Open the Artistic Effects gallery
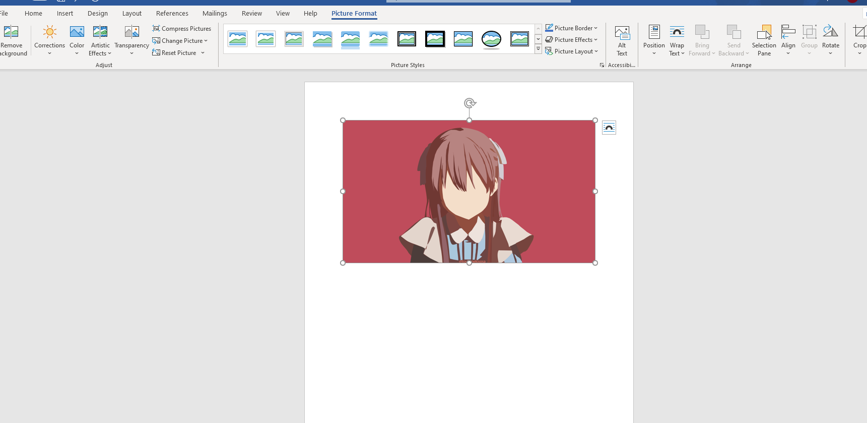Viewport: 867px width, 423px height. (100, 40)
